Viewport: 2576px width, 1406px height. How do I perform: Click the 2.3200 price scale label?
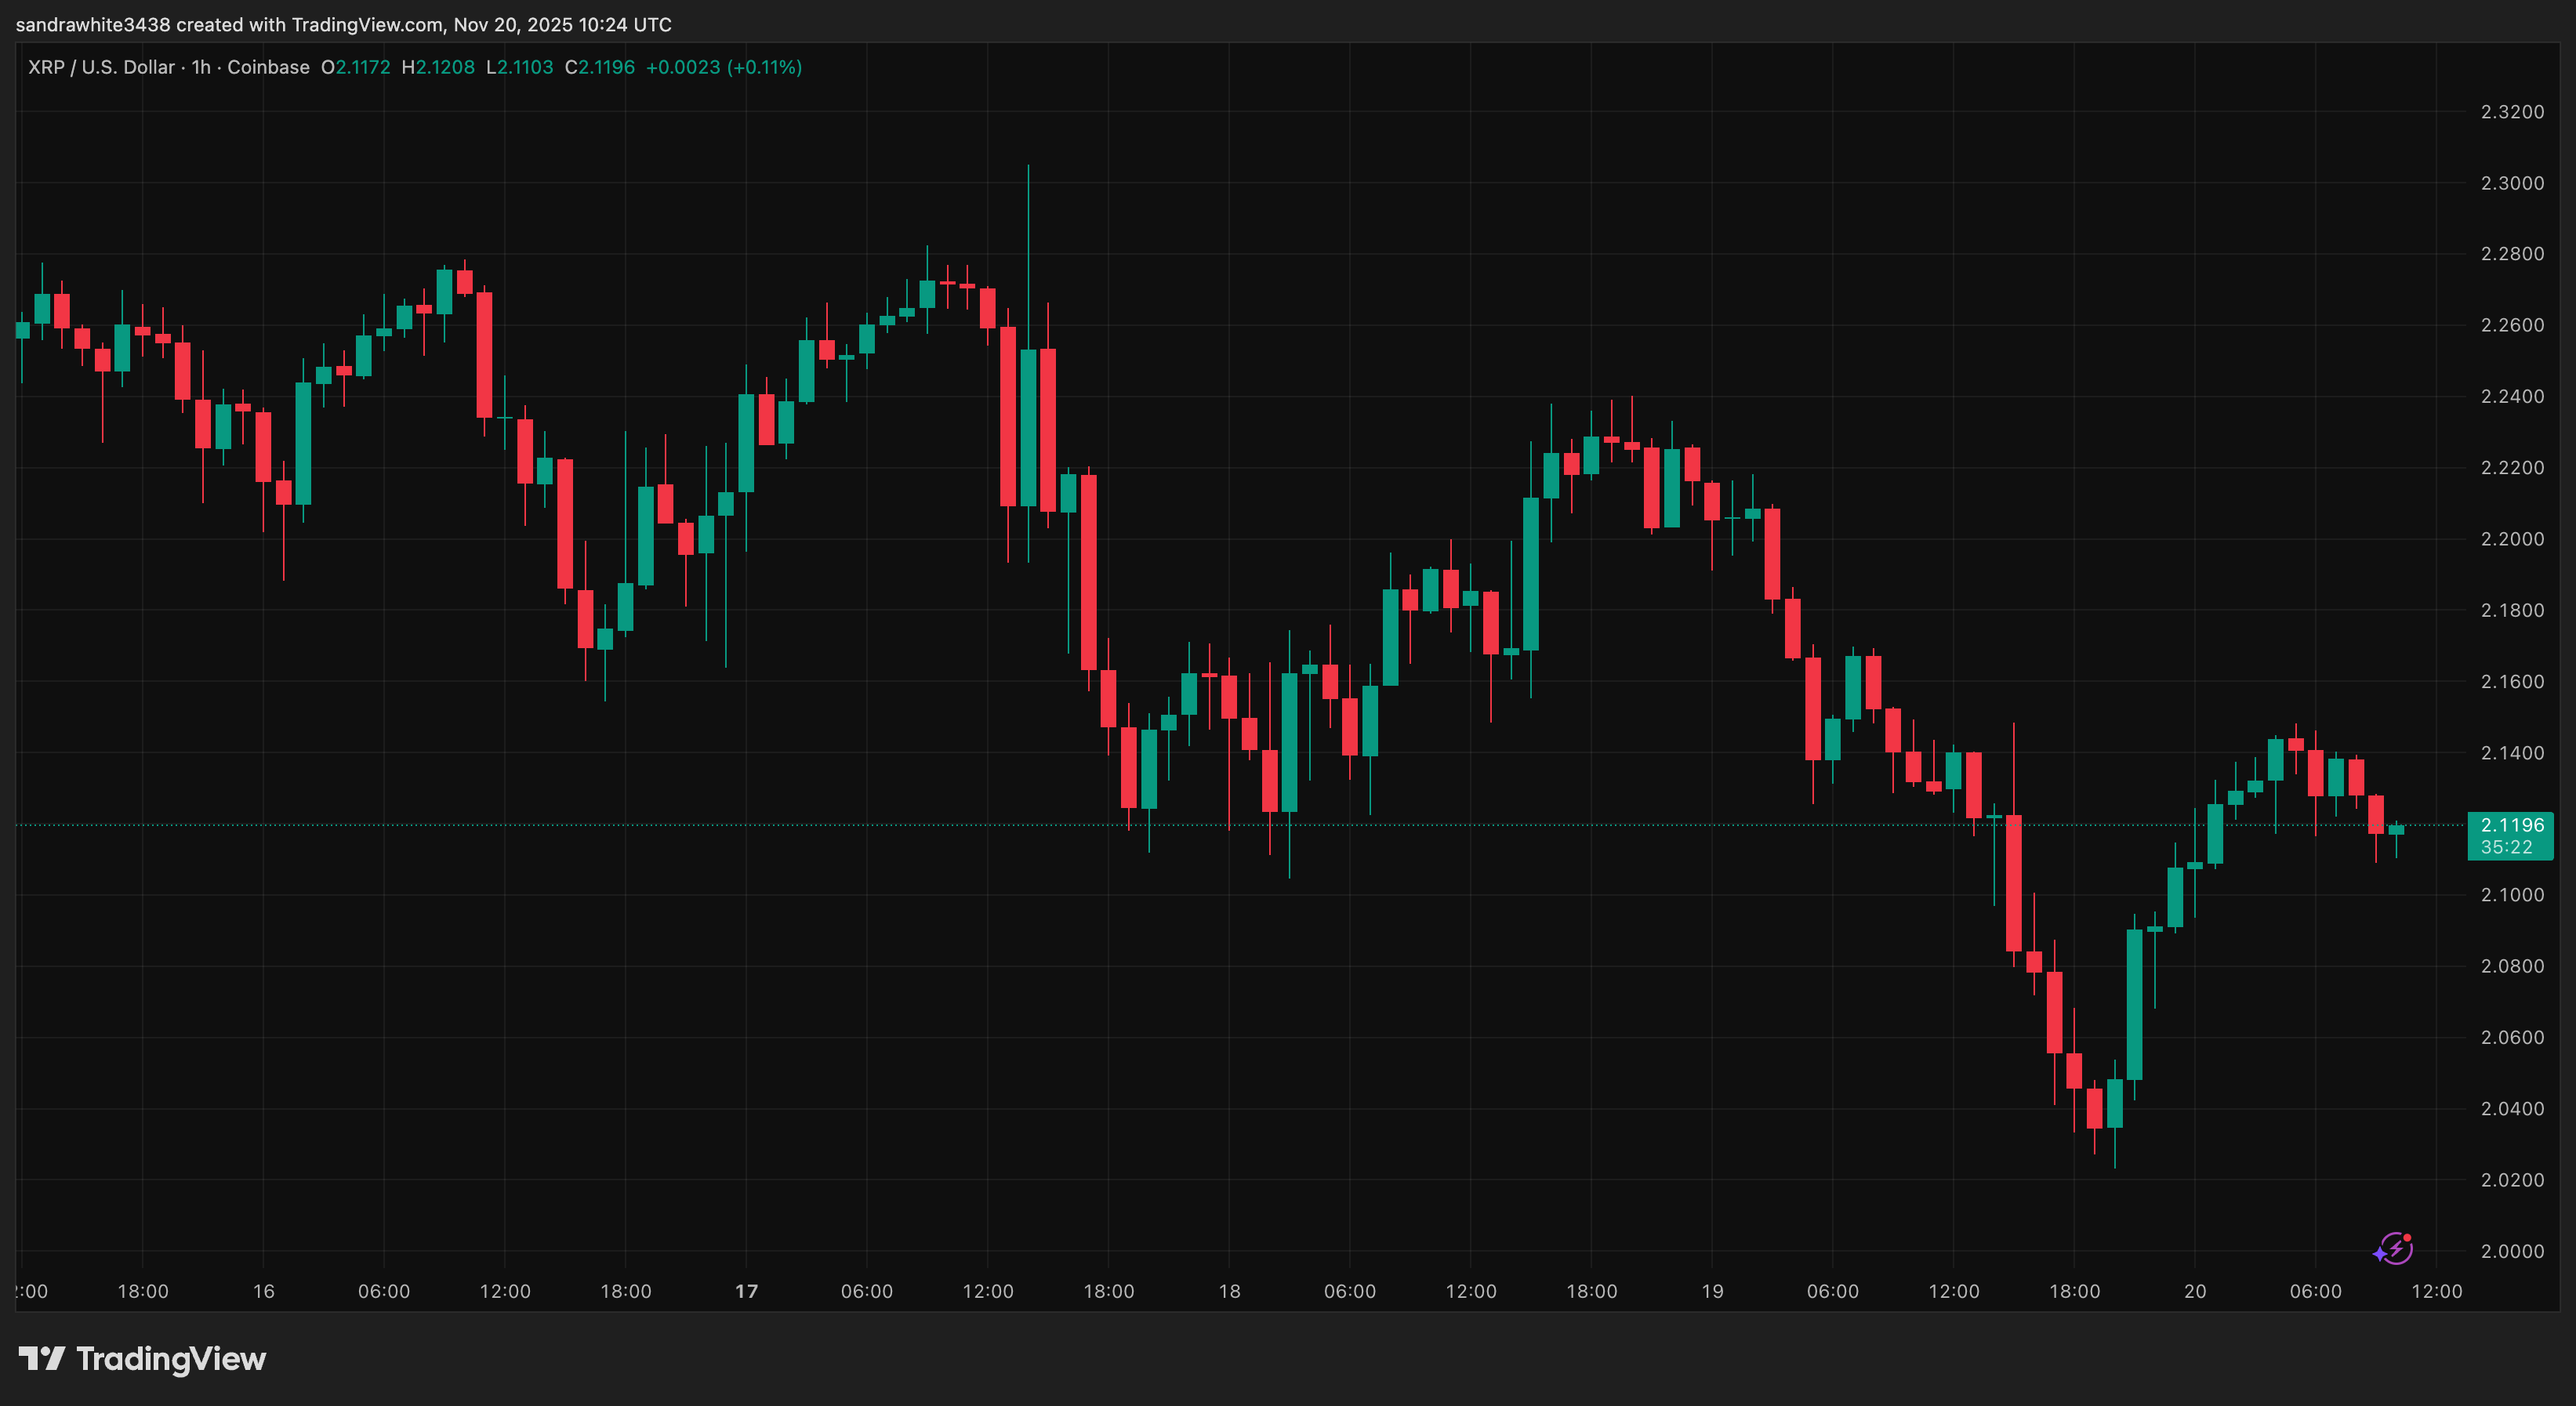2512,112
